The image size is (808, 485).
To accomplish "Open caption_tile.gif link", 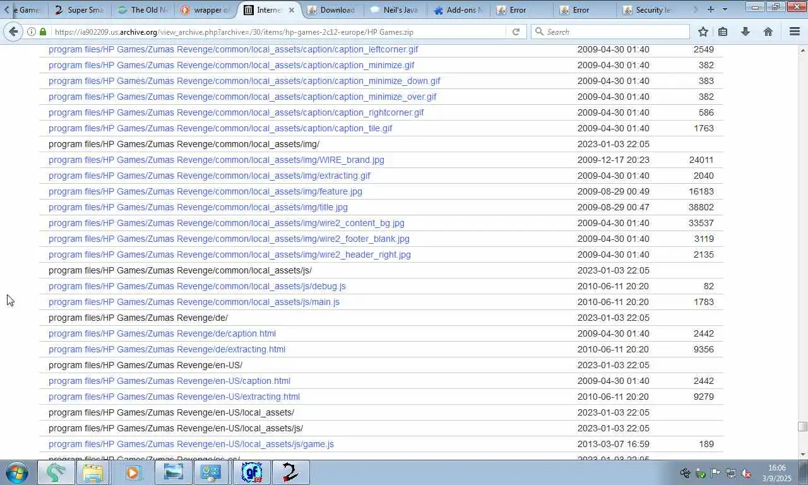I will point(220,128).
